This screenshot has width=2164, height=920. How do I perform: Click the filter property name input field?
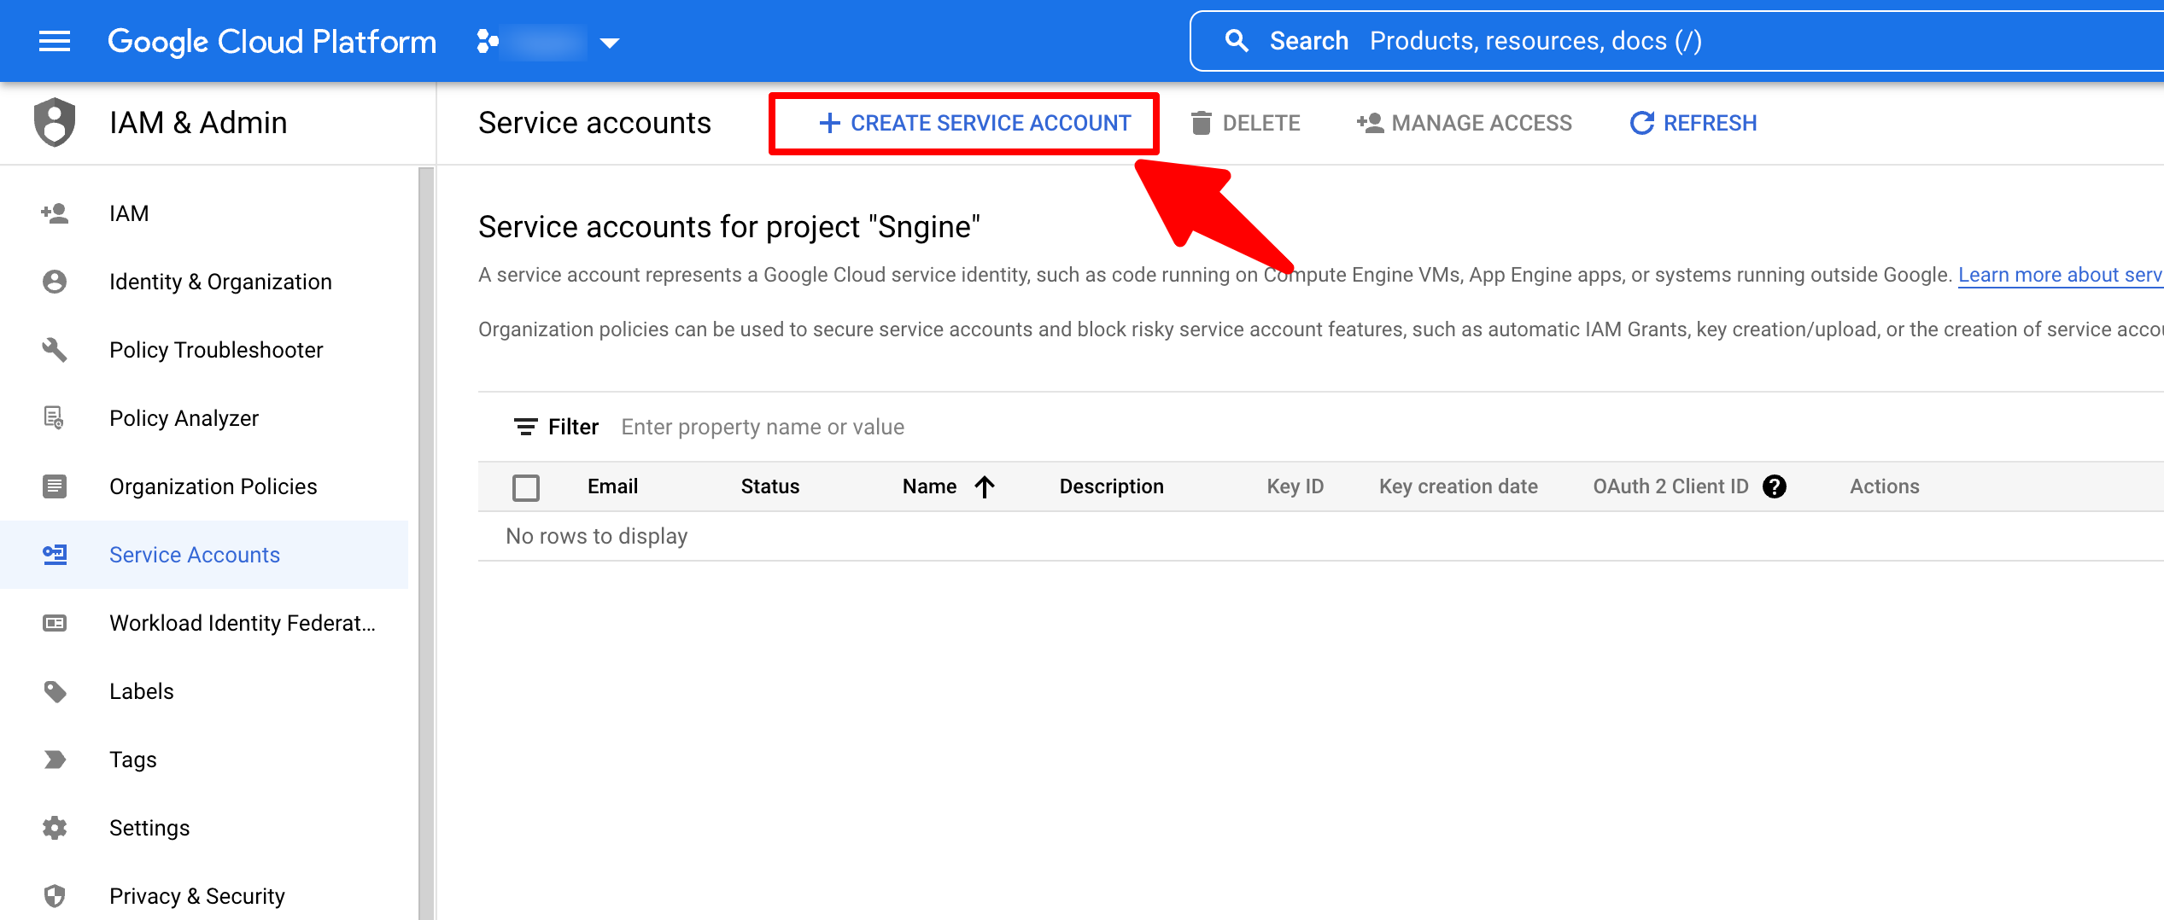(763, 427)
